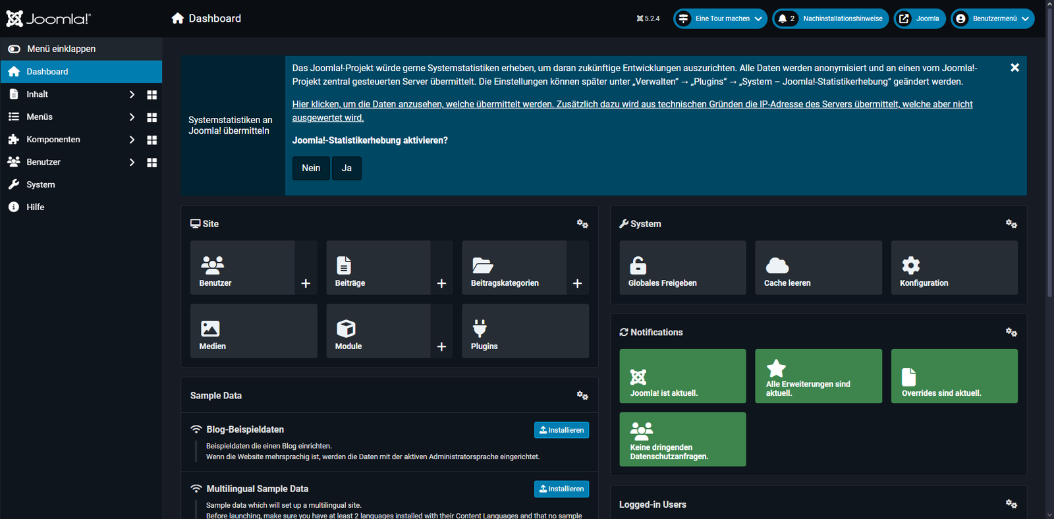Screen dimensions: 1054x519
Task: Click the Joomla! logo in the header
Action: (49, 18)
